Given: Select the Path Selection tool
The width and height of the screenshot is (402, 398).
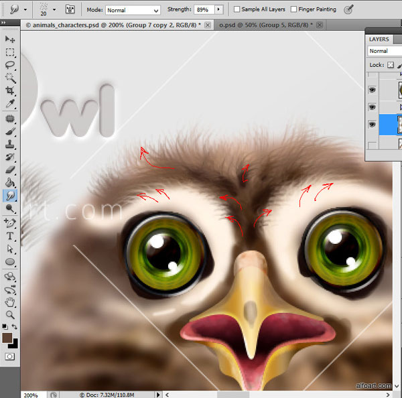Looking at the screenshot, I should pyautogui.click(x=10, y=249).
